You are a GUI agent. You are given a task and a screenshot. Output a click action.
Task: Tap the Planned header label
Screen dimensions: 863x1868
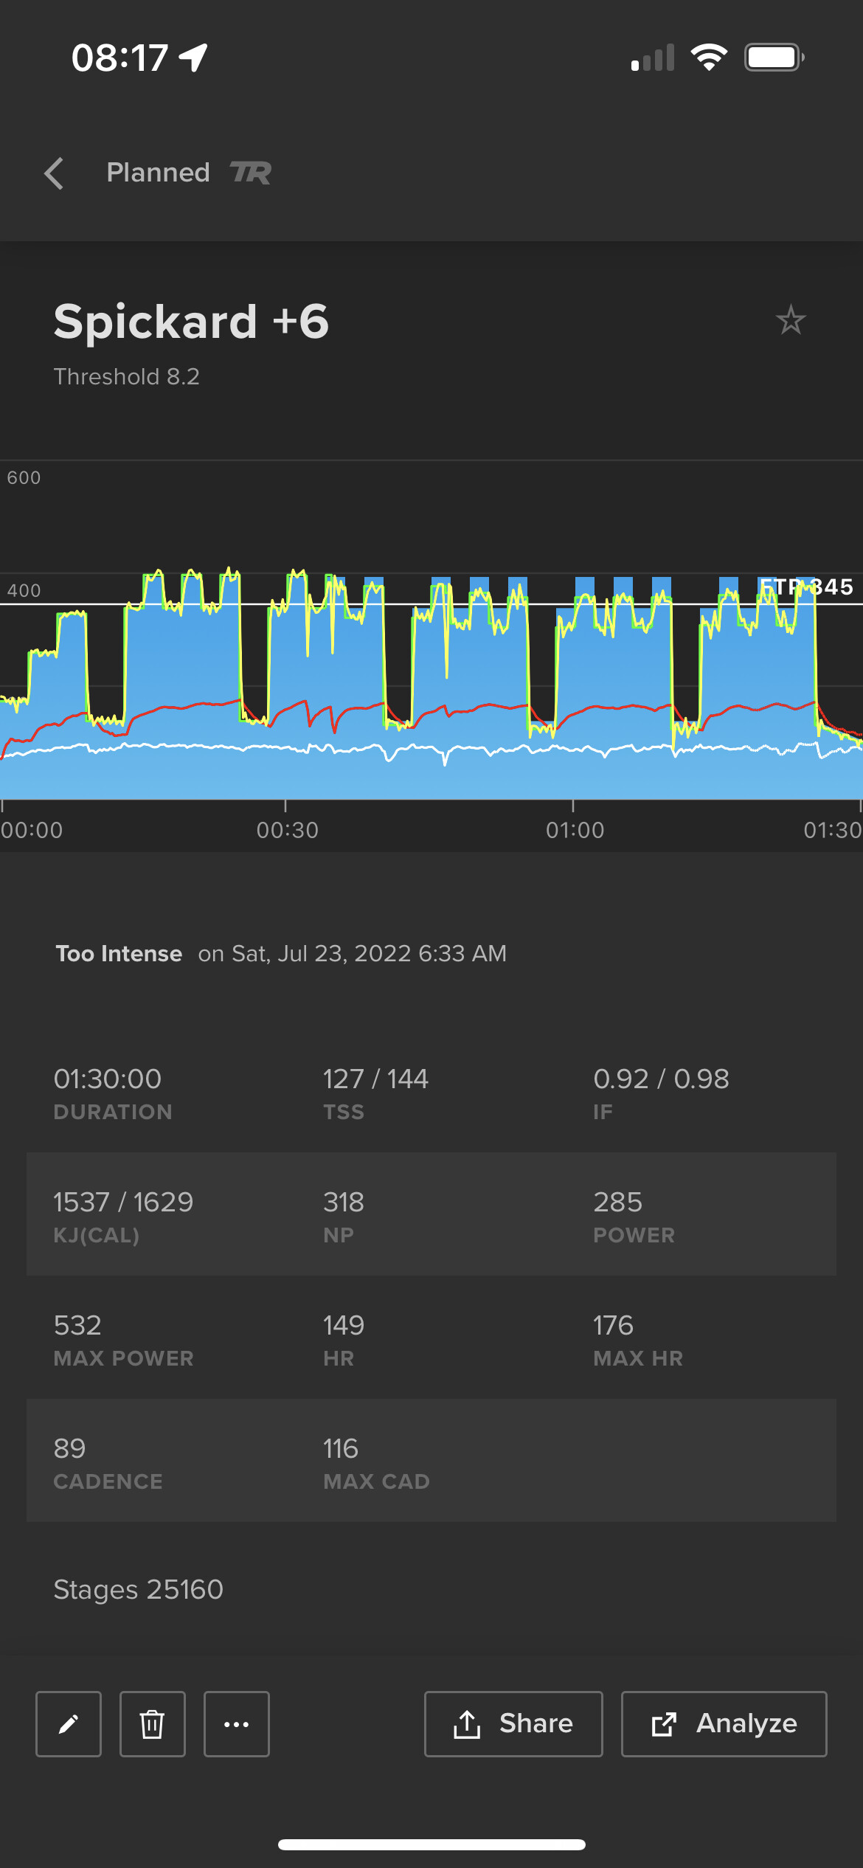coord(159,173)
